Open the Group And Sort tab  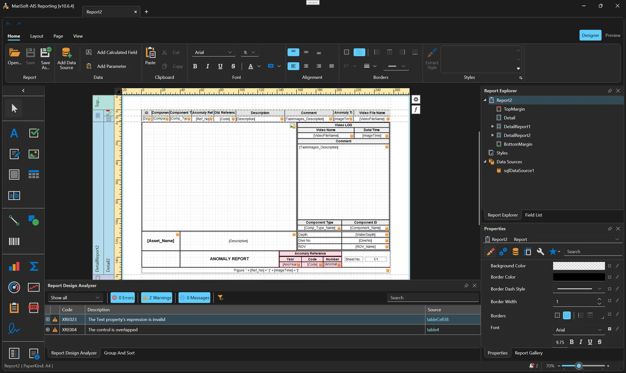pyautogui.click(x=119, y=353)
